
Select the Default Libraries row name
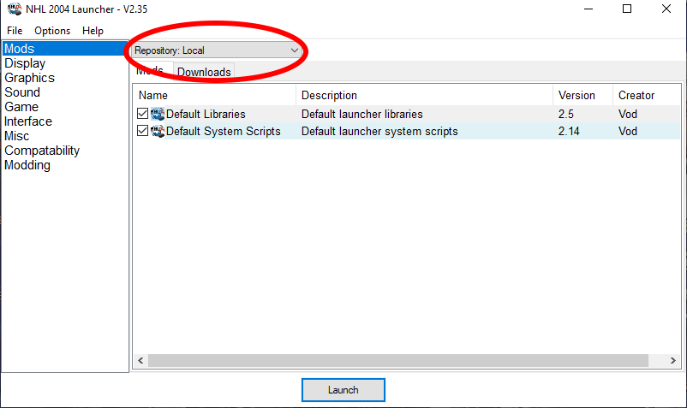click(x=206, y=114)
